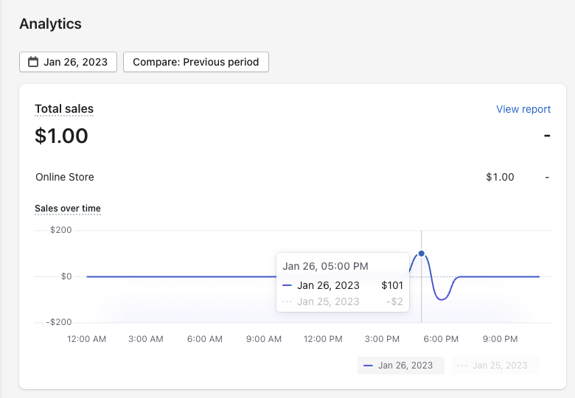This screenshot has width=575, height=398.
Task: Click the dip in the sales line
Action: click(x=442, y=298)
